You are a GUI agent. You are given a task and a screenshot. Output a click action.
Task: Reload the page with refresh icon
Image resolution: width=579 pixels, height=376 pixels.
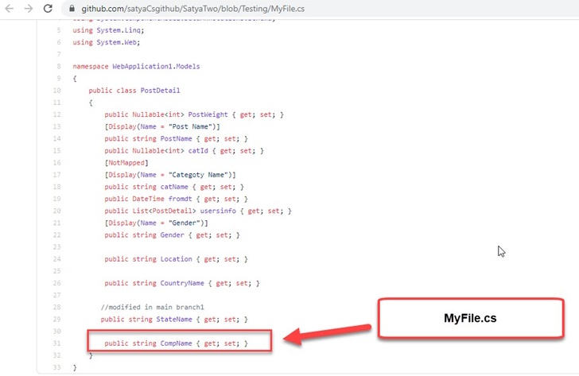[48, 9]
